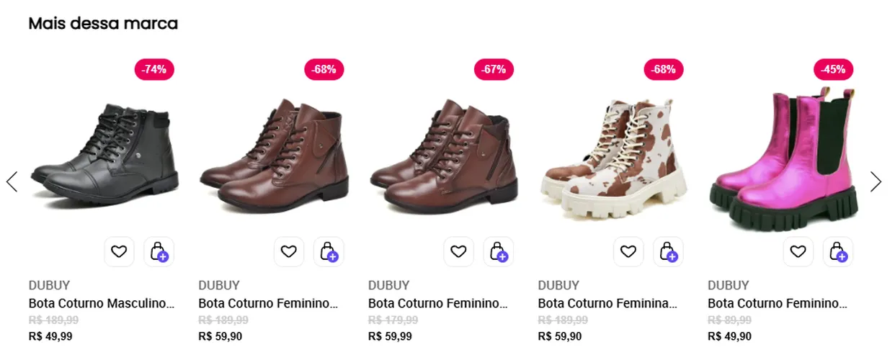Click the heart icon under the cow print boot
The height and width of the screenshot is (360, 895).
coord(628,252)
